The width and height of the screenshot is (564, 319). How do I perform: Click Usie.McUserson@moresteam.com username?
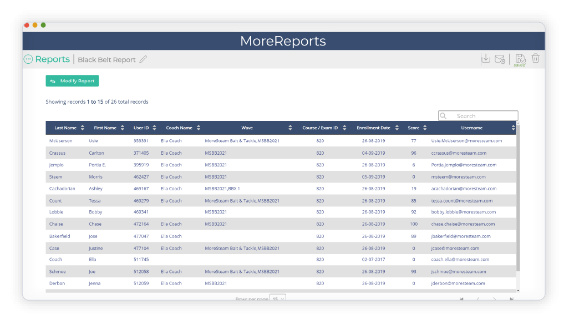466,140
